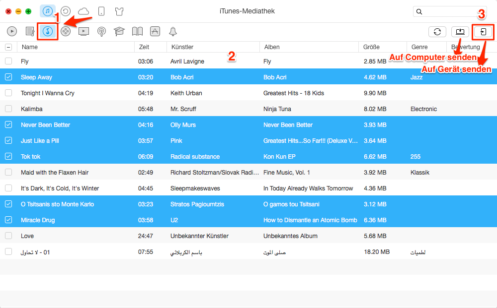Screen dimensions: 497x308
Task: Click the album 'How to Dismantle an Atomic Bomb'
Action: click(310, 220)
